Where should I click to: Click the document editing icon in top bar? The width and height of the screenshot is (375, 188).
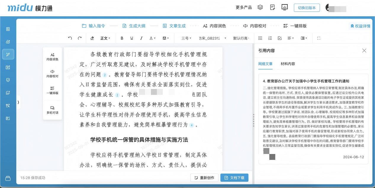(x=272, y=7)
